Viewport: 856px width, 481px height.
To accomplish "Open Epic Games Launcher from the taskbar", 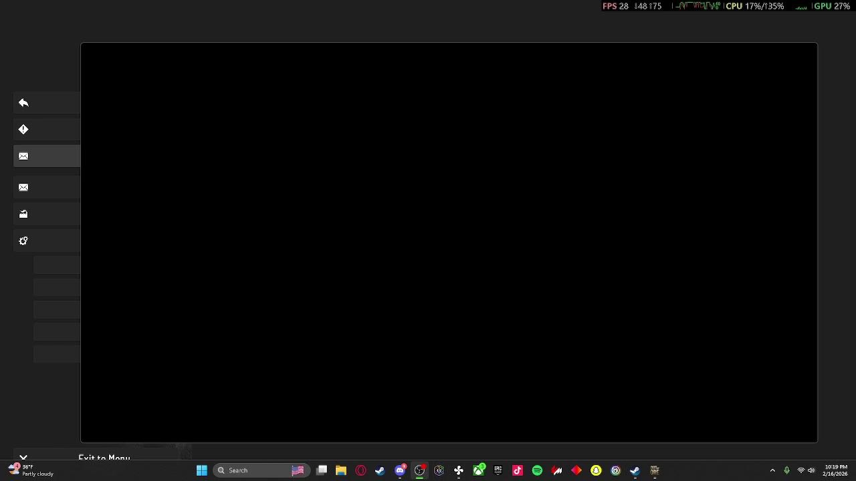I will pyautogui.click(x=498, y=470).
